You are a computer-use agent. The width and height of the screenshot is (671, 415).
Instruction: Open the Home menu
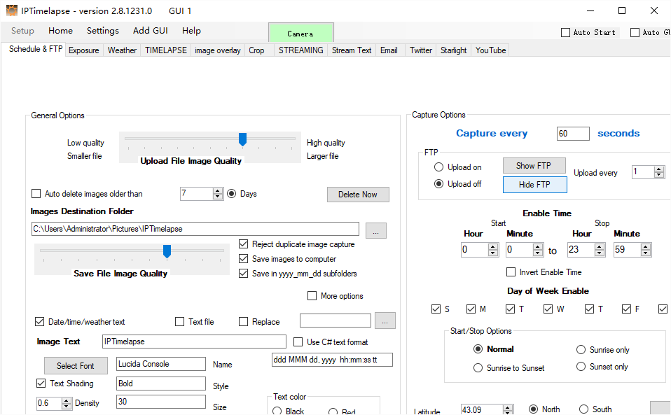[60, 31]
